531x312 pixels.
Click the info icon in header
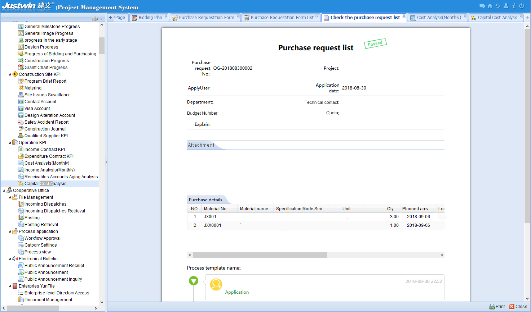click(514, 6)
